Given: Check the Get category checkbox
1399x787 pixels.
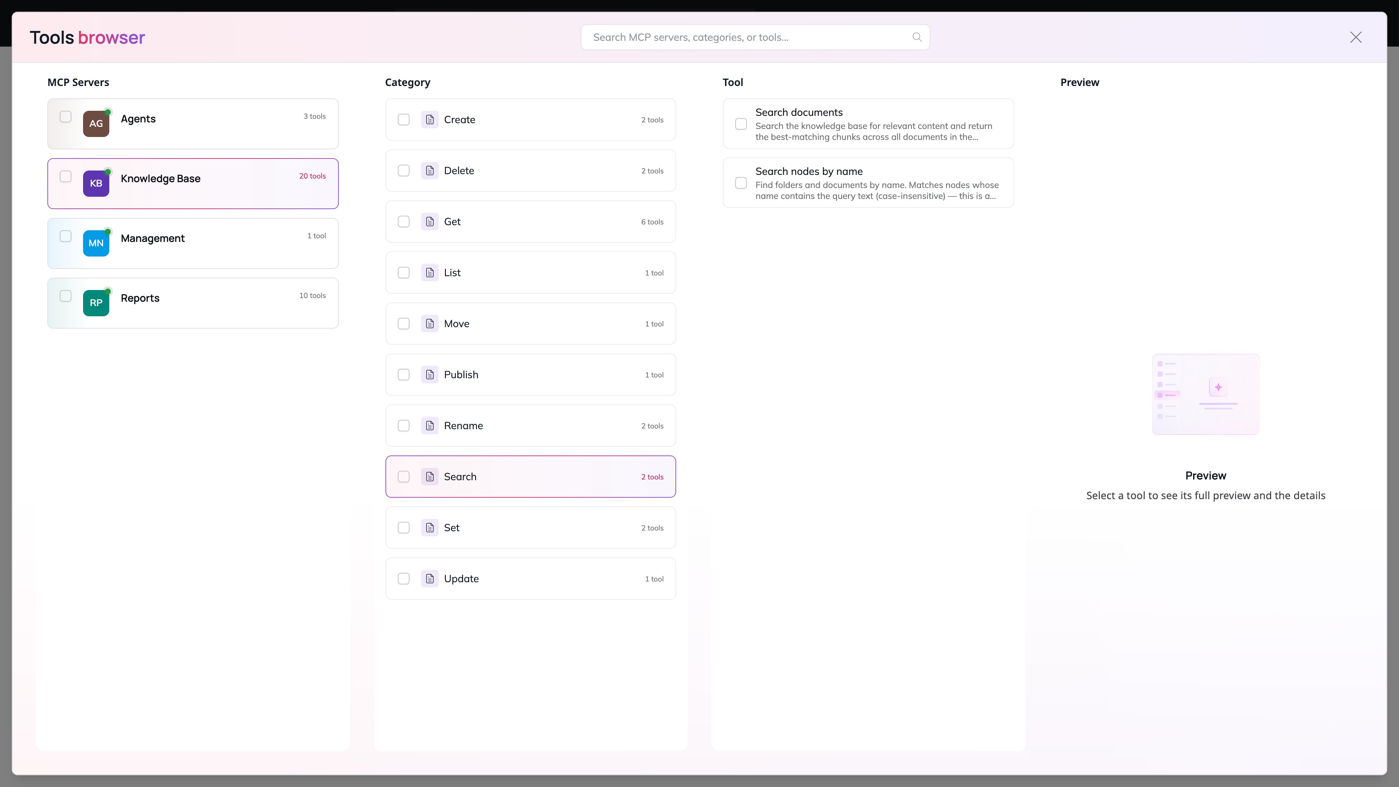Looking at the screenshot, I should click(404, 222).
